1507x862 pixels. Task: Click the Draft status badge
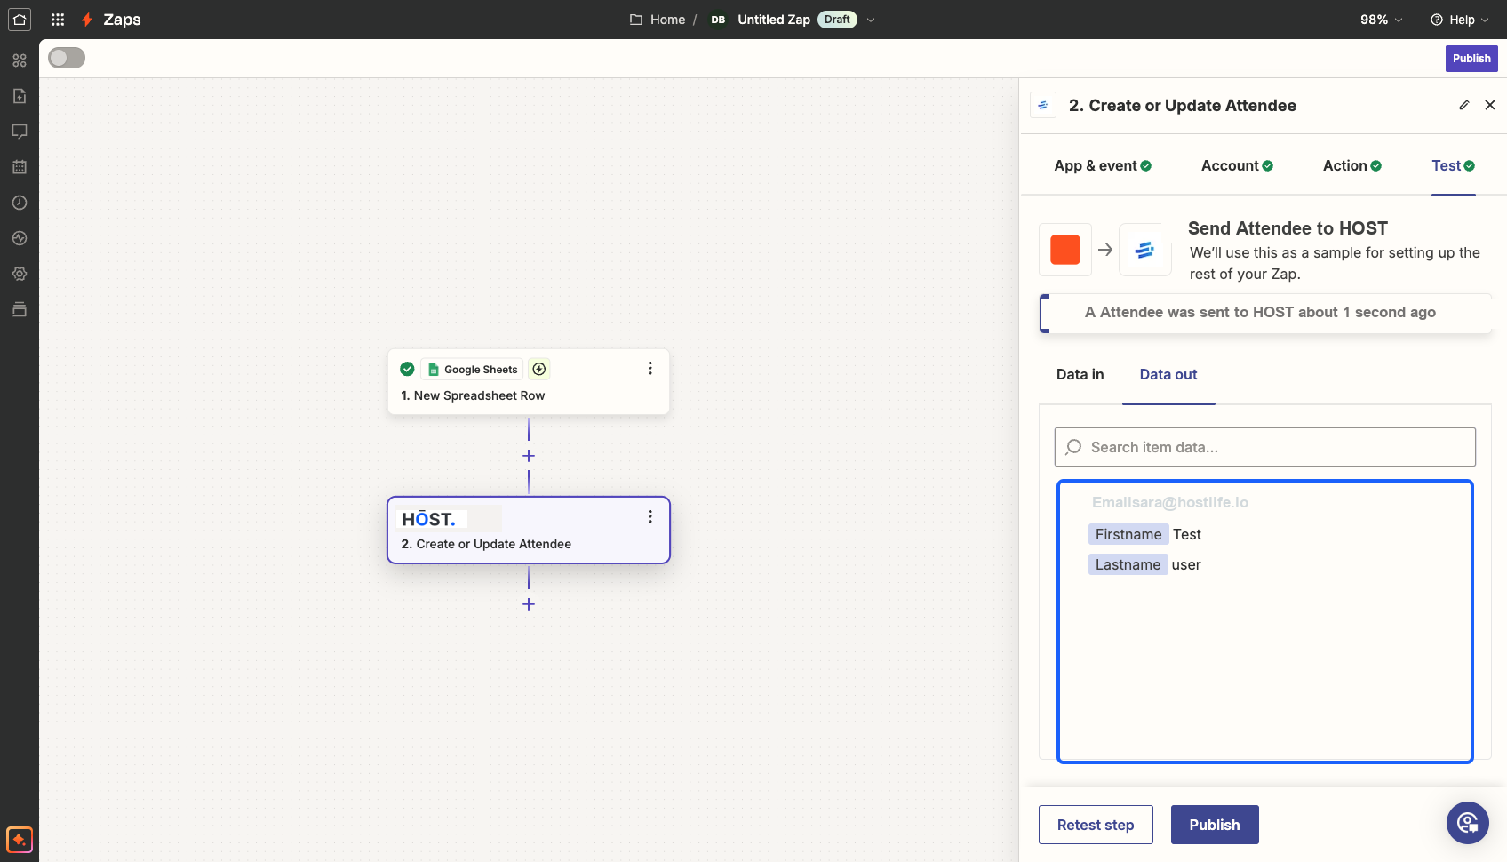[837, 20]
